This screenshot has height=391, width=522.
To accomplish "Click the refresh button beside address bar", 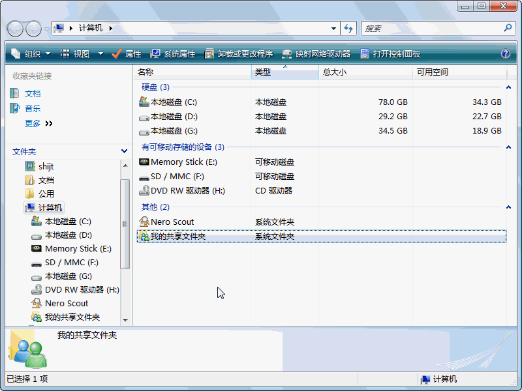I will [348, 28].
